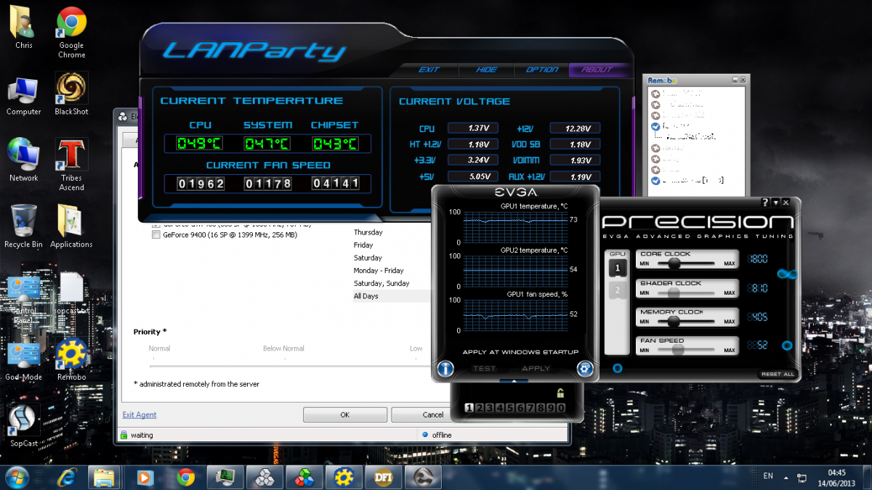Open OPTION in the LANParty menu
Image resolution: width=872 pixels, height=490 pixels.
pyautogui.click(x=542, y=70)
